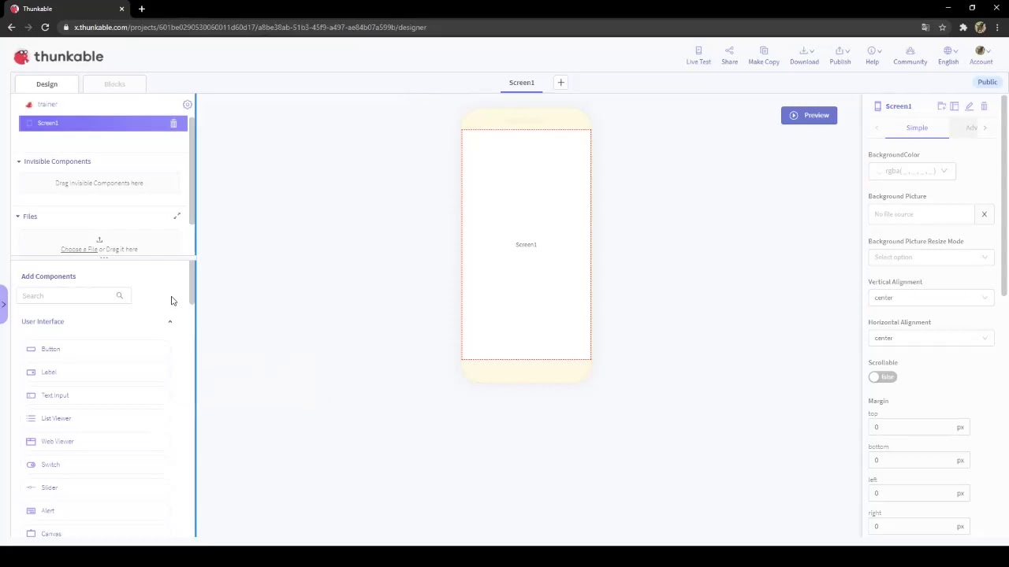
Task: Open the Community page
Action: [x=910, y=56]
